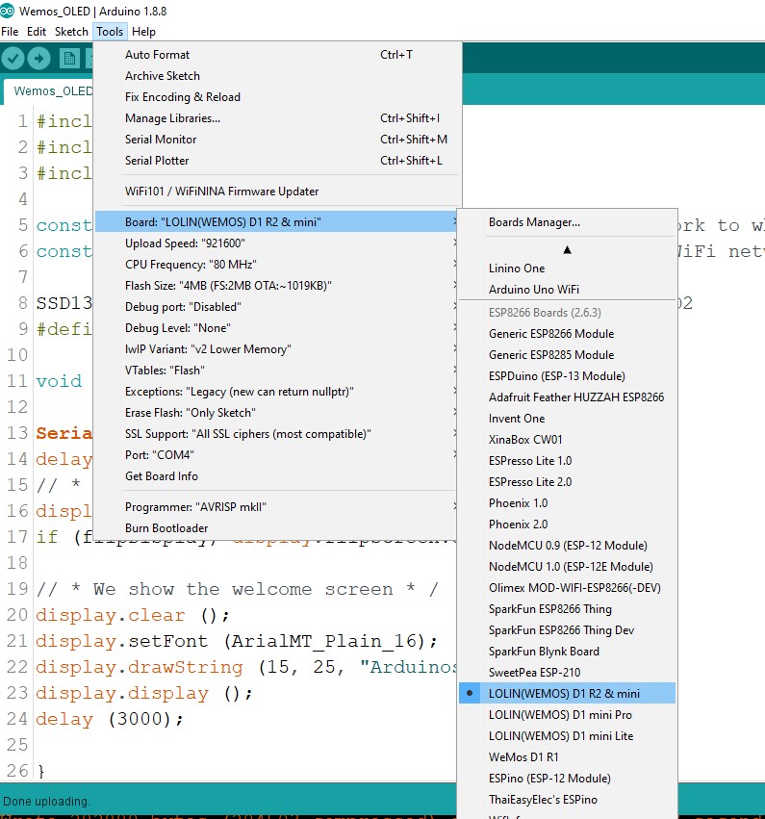Open Manage Libraries
This screenshot has height=819, width=765.
pos(277,118)
